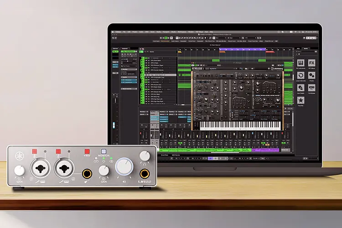Image resolution: width=342 pixels, height=228 pixels.
Task: Expand the Quick Controls inspector section
Action: (x=129, y=89)
